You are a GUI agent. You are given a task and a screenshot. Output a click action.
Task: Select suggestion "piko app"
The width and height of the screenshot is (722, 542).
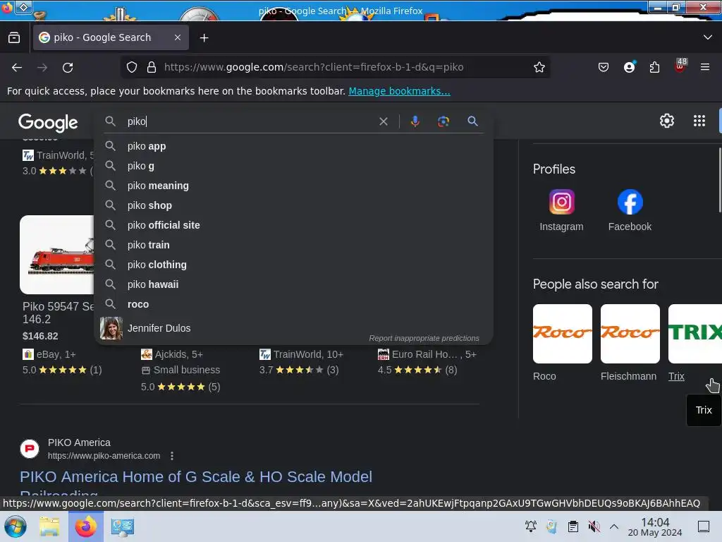(x=294, y=146)
